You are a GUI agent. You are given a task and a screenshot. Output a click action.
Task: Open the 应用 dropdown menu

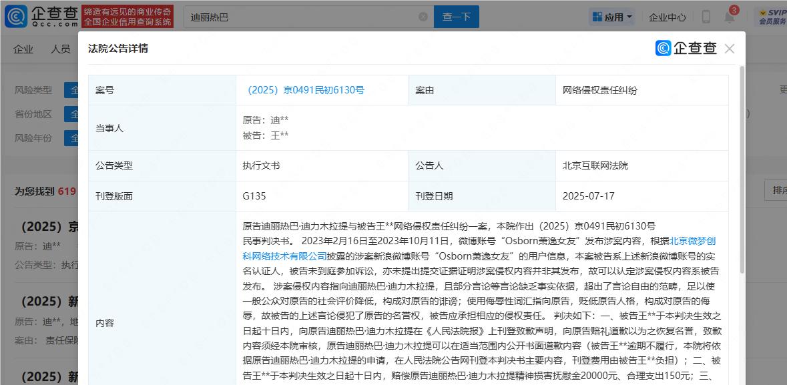pos(612,17)
